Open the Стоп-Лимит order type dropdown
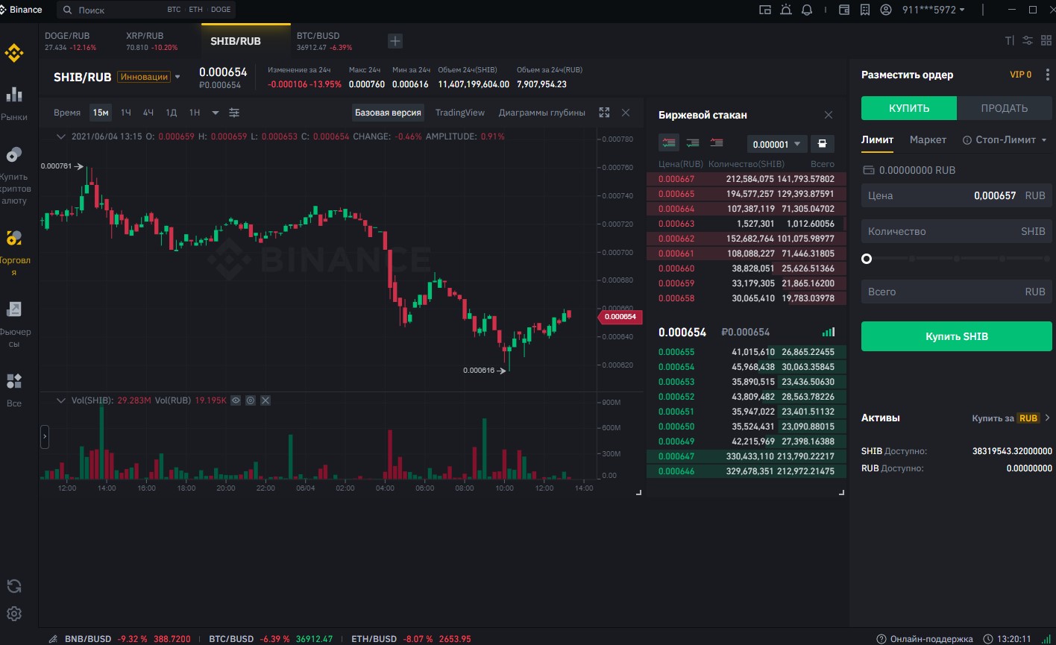 click(x=1005, y=139)
